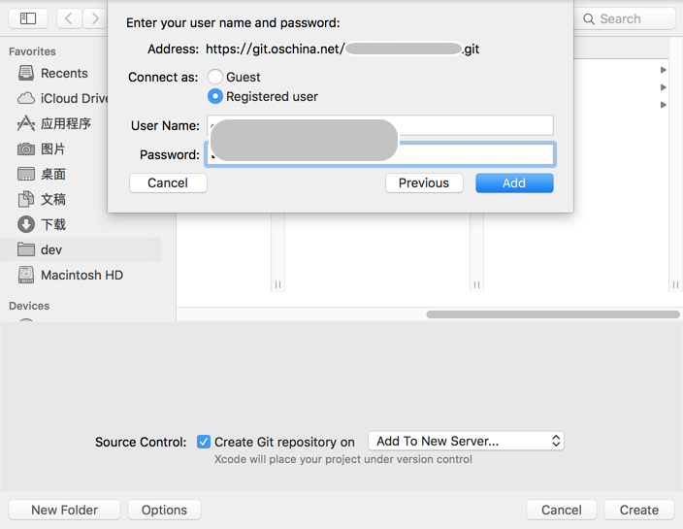Uncheck Create Git repository checkbox

pyautogui.click(x=204, y=441)
